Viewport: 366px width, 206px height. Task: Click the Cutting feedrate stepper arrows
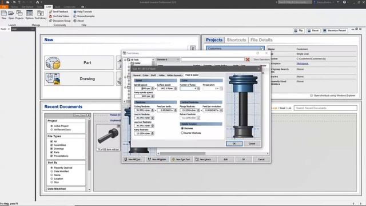[x=153, y=110]
